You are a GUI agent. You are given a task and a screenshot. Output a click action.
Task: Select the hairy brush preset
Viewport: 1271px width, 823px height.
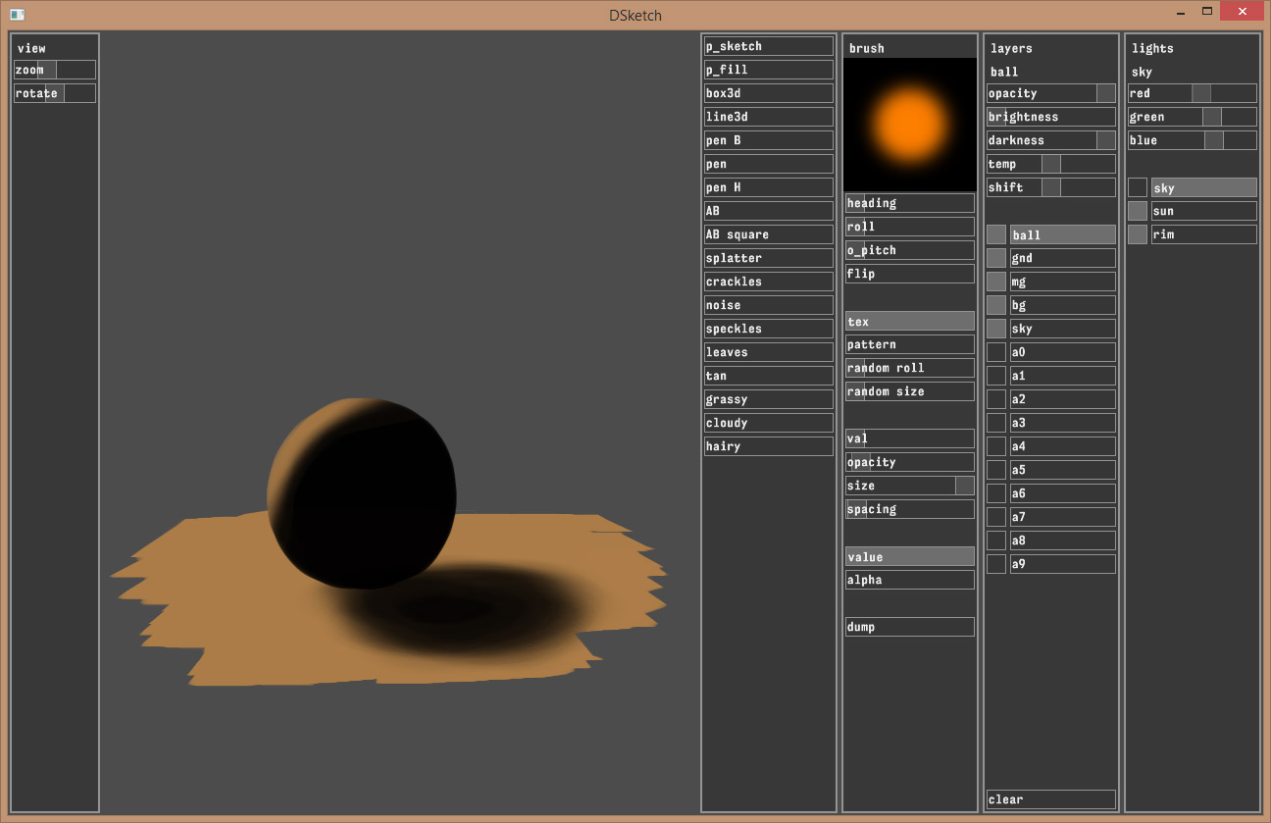click(x=768, y=446)
